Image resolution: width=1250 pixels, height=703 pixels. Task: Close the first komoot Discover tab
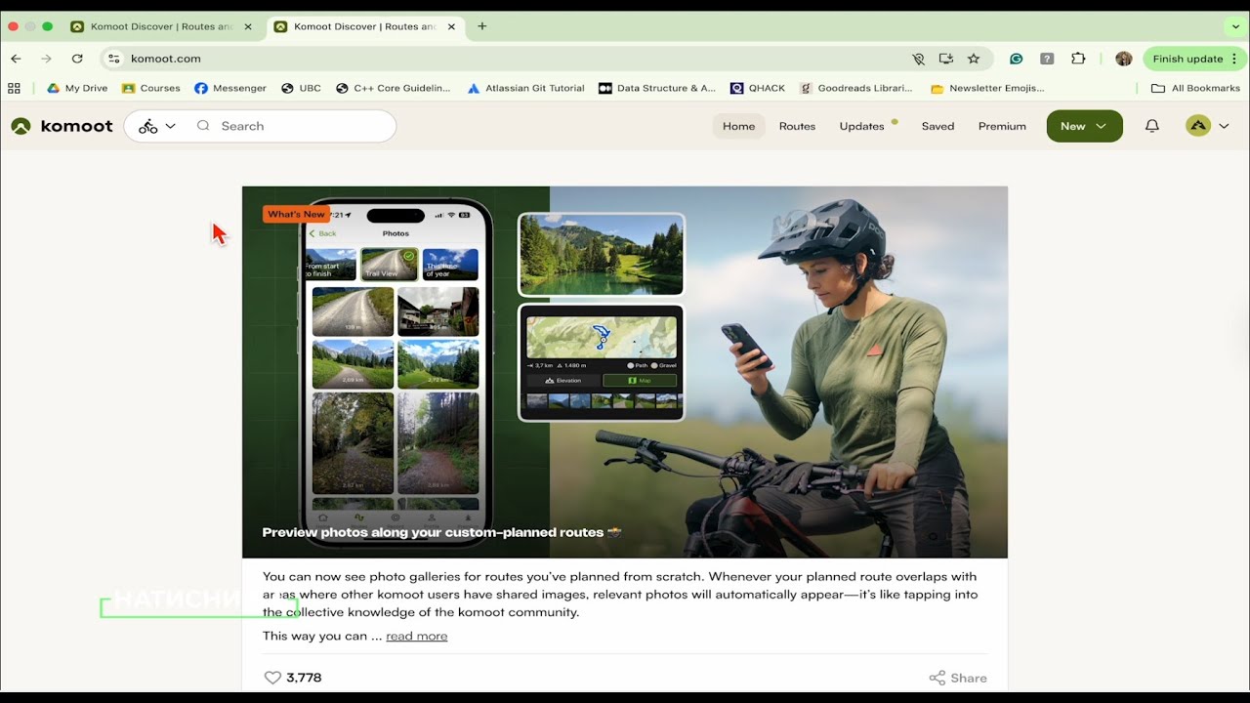coord(248,26)
